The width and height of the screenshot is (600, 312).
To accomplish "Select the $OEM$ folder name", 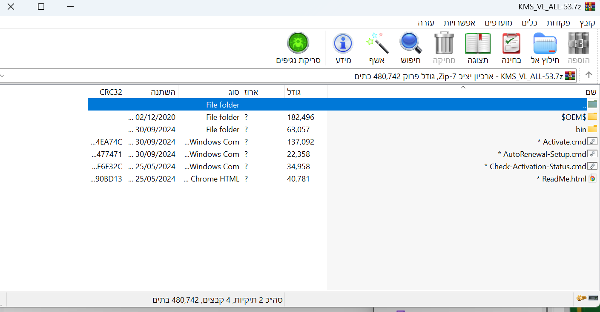I will tap(574, 117).
